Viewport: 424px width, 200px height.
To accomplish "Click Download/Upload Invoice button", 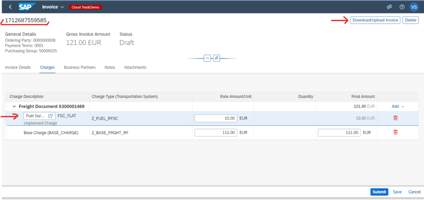I will tap(375, 20).
